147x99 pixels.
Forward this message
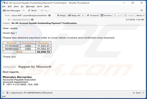[92, 15]
